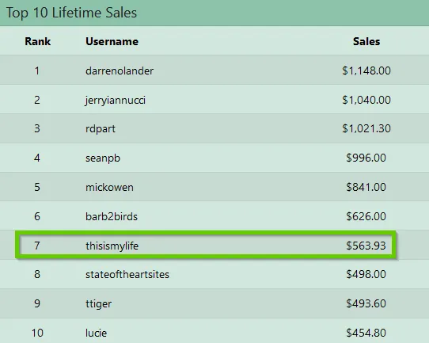Select the mickowen username
The image size is (429, 343).
109,188
